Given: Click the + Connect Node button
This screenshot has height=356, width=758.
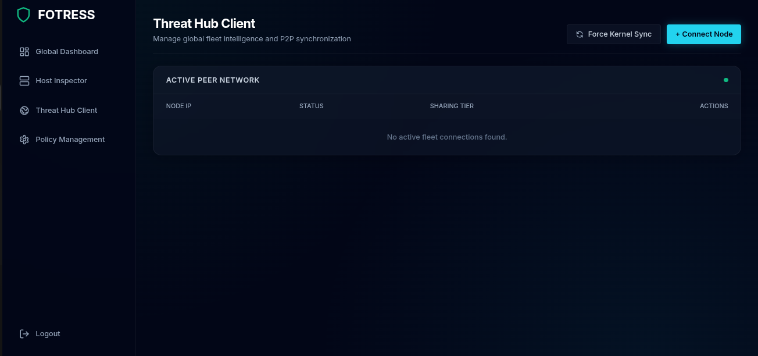Looking at the screenshot, I should [x=704, y=34].
